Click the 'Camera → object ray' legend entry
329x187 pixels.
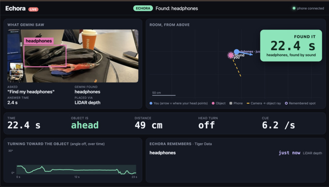[264, 103]
